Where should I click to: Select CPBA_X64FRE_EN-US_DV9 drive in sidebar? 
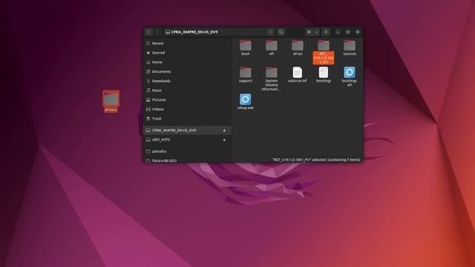click(187, 131)
